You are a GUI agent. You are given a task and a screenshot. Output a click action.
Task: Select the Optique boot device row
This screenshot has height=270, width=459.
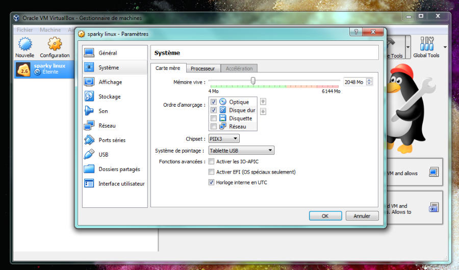[233, 102]
